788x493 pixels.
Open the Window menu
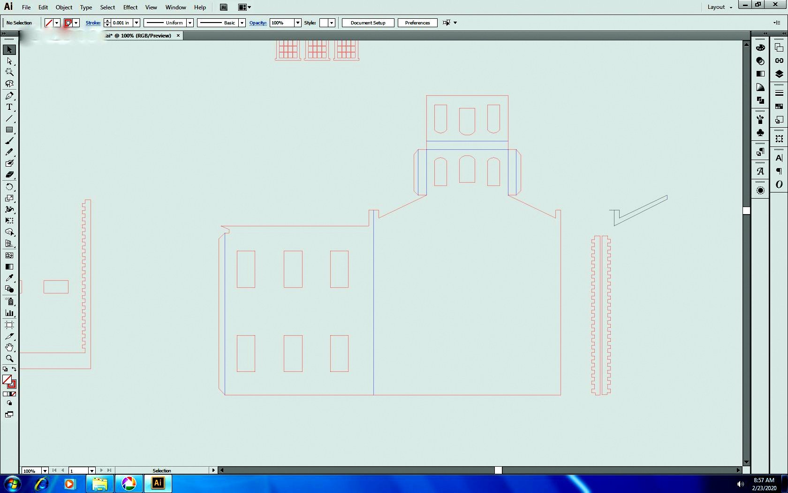[176, 8]
